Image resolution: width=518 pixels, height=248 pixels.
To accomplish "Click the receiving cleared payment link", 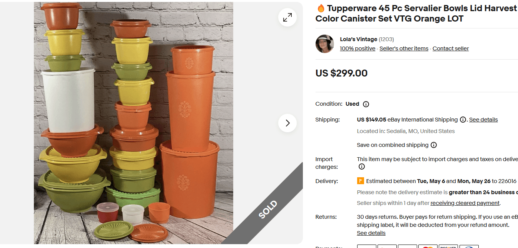I will click(x=465, y=203).
